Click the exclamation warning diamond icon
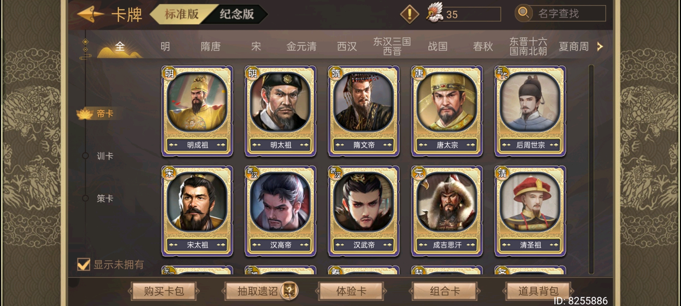 coord(409,14)
